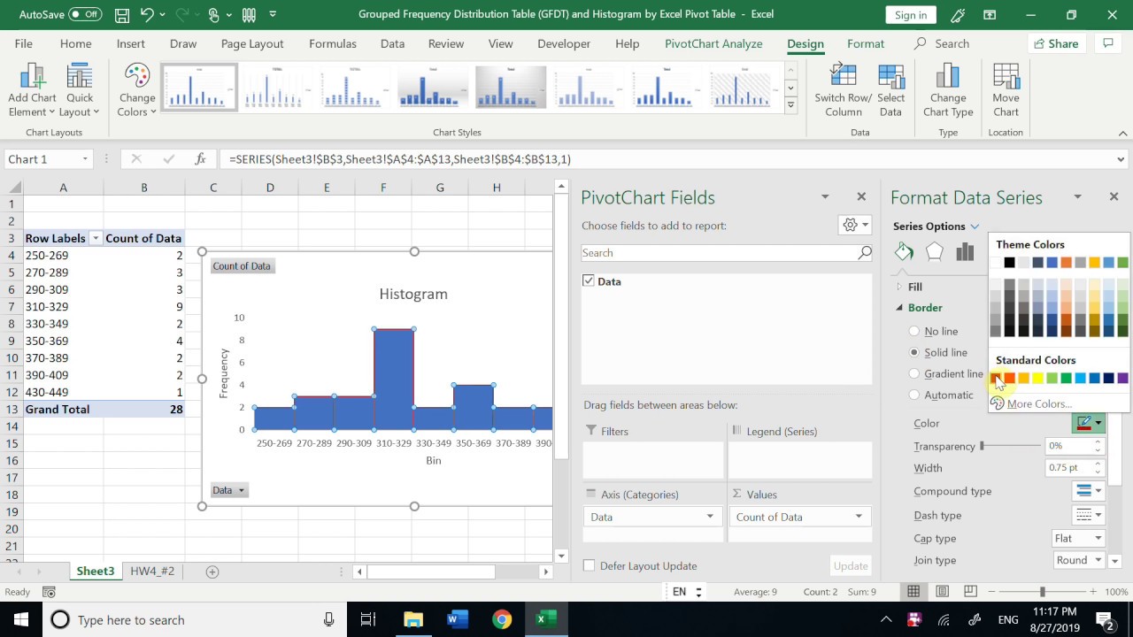
Task: Collapse the Border section
Action: 899,308
